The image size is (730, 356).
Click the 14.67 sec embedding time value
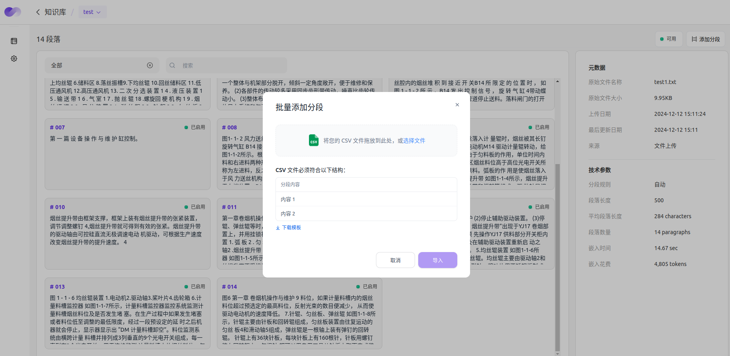[666, 248]
